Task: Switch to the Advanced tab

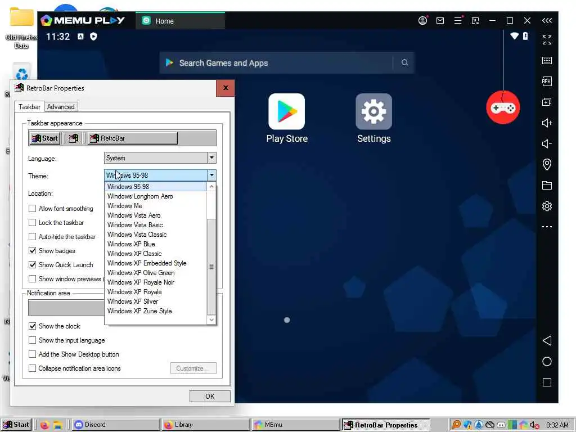Action: click(x=61, y=107)
